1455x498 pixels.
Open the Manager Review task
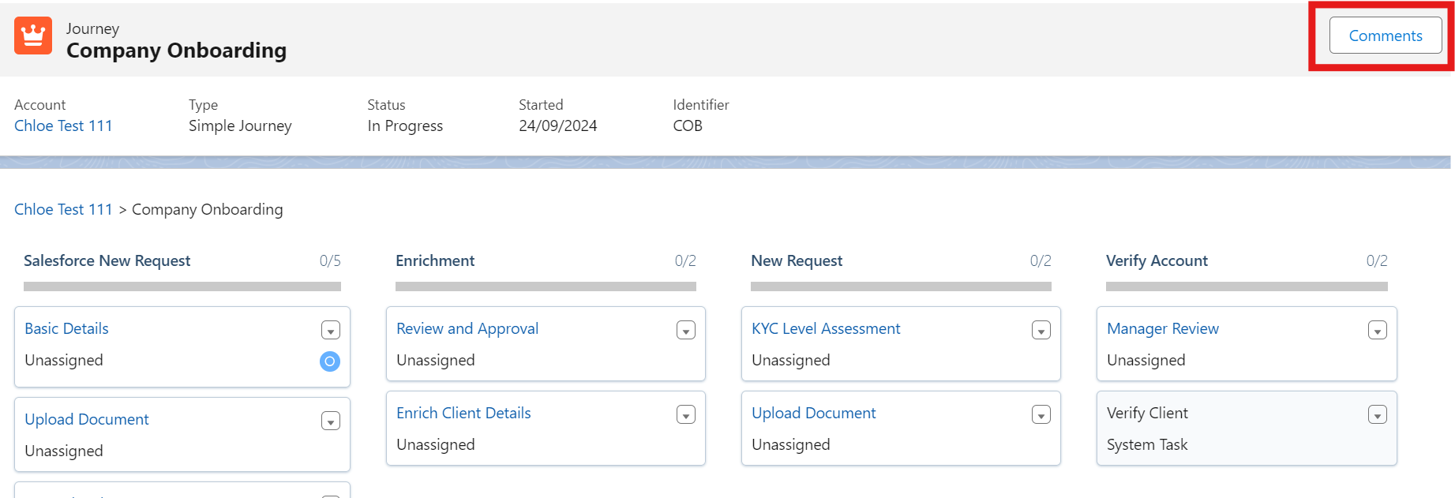[1162, 328]
